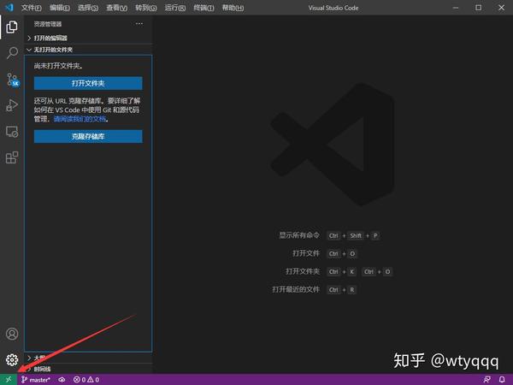Open the 文件(F) menu
The image size is (513, 385).
(x=32, y=8)
